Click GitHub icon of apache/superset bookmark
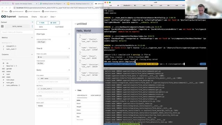The height and width of the screenshot is (125, 222). click(x=11, y=11)
